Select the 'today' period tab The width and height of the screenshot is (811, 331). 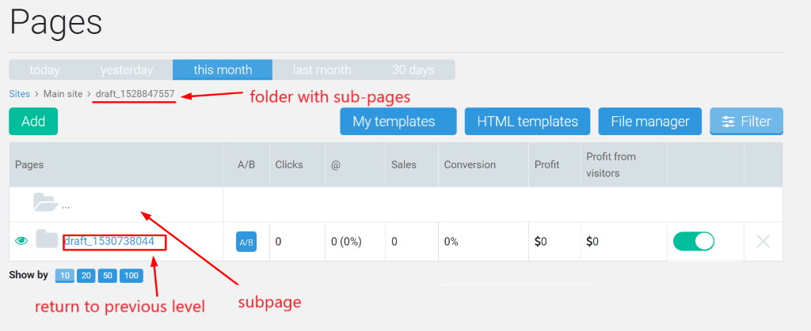point(44,70)
